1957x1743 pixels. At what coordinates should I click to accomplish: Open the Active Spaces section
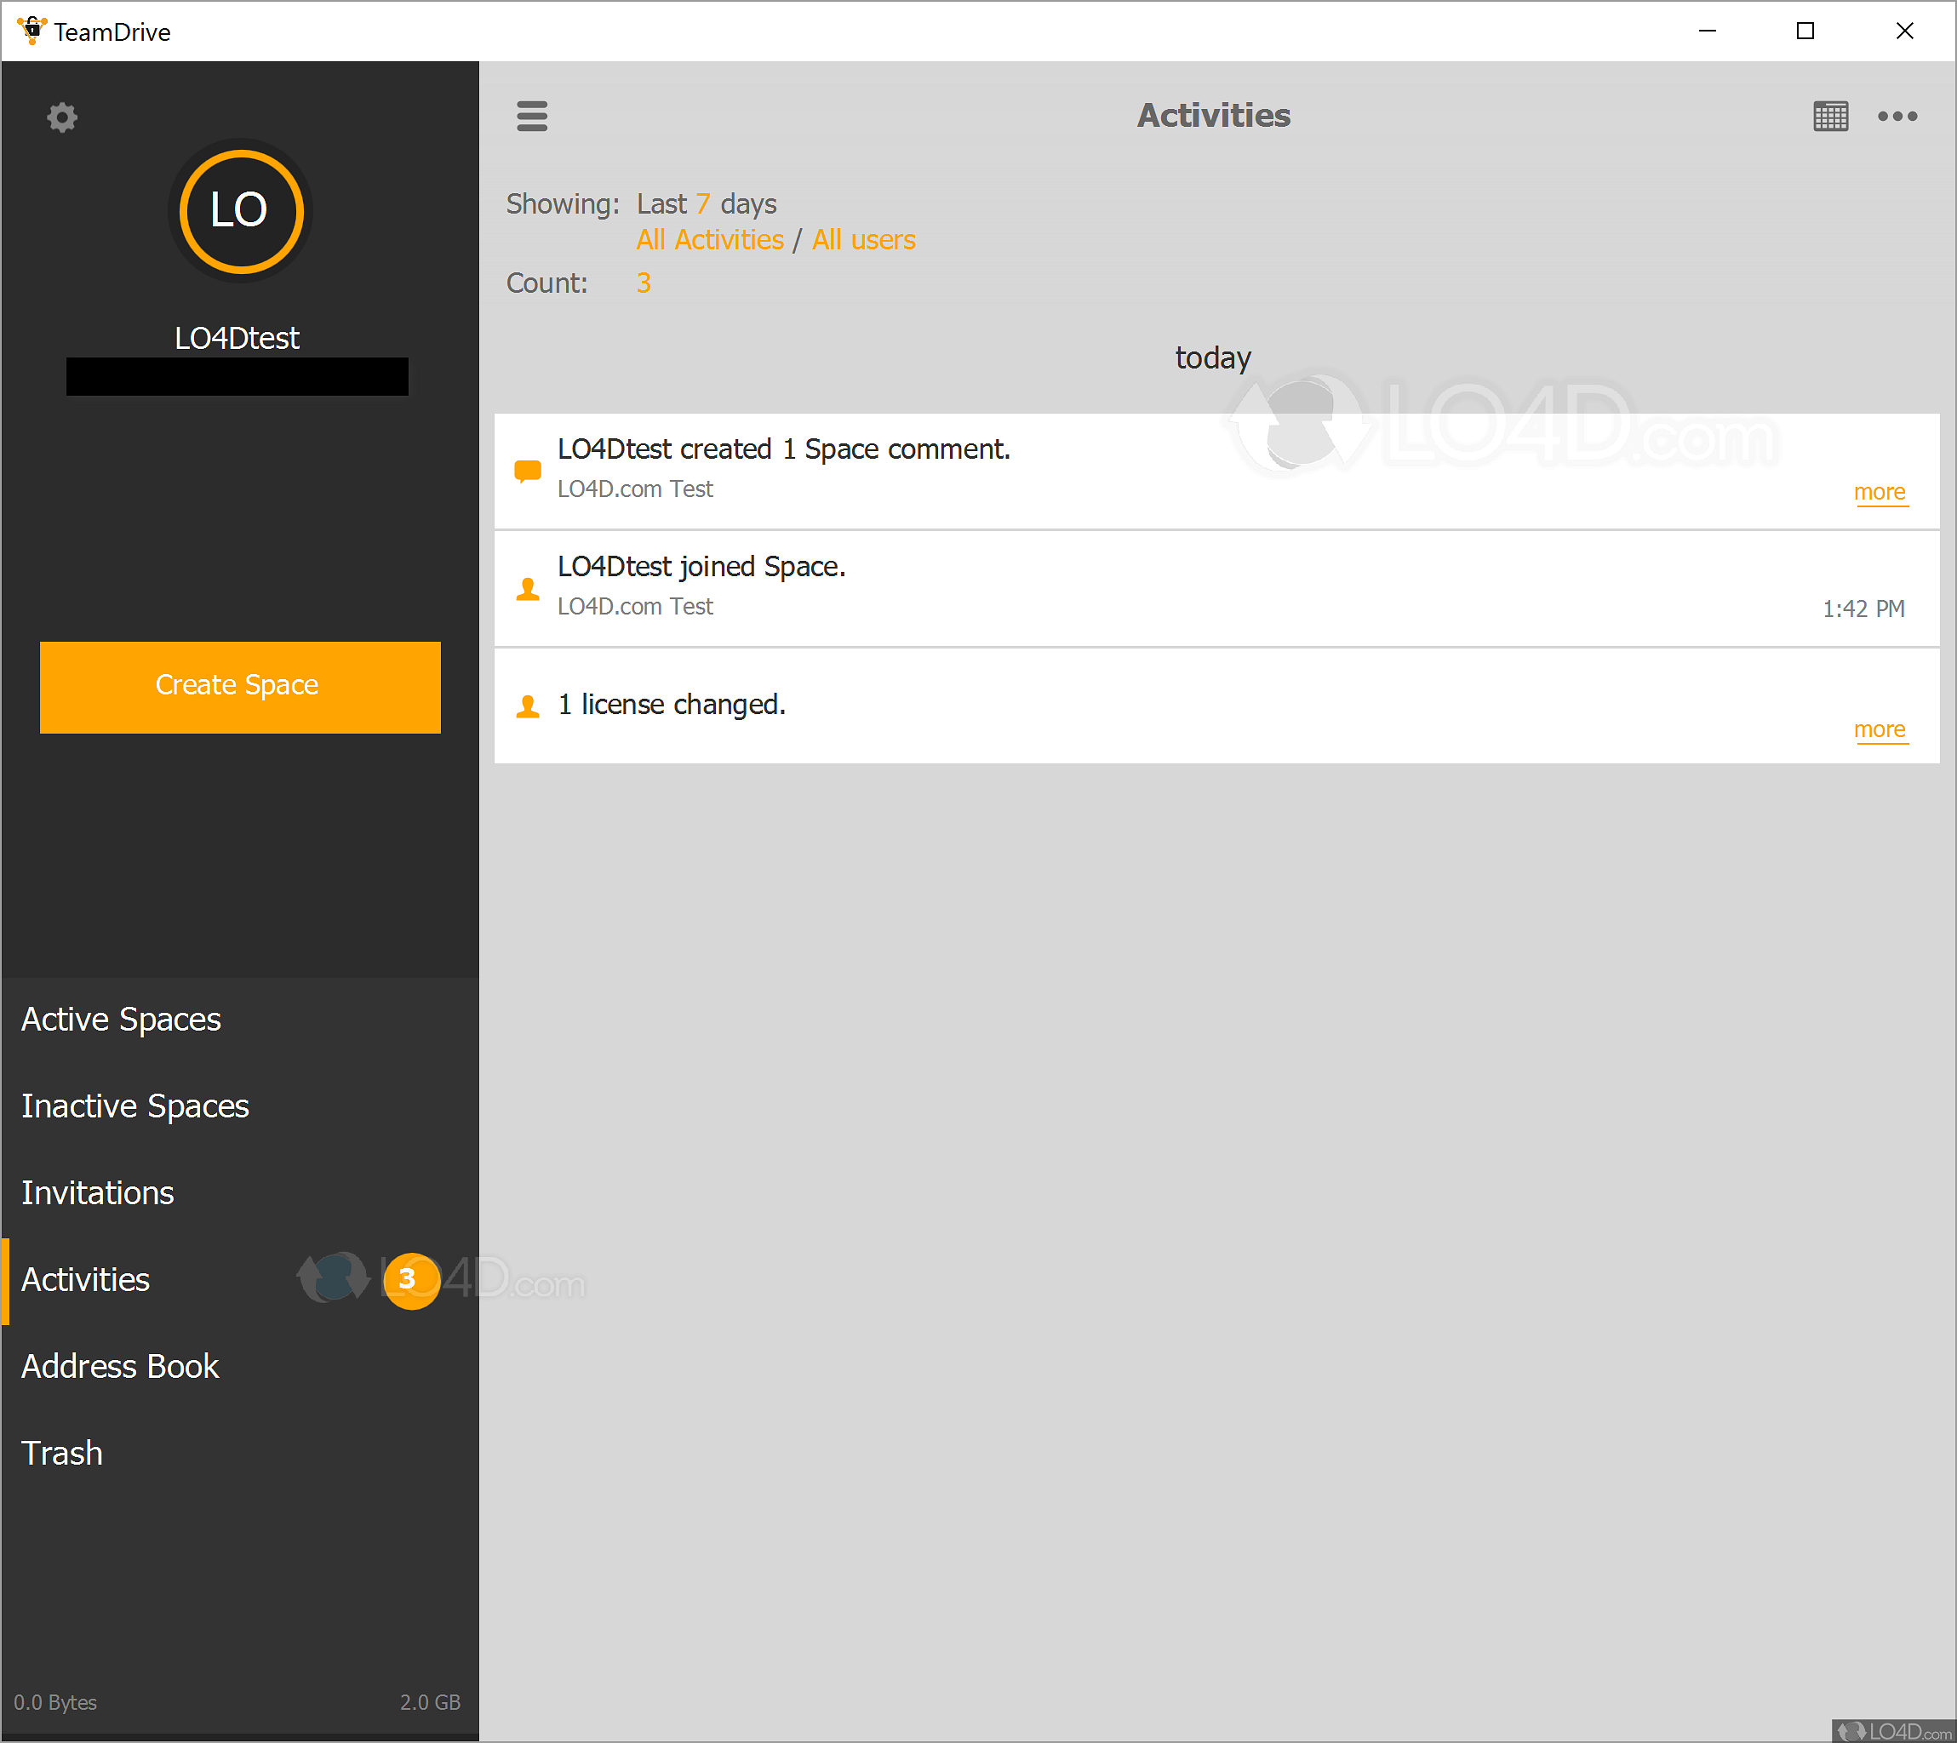tap(122, 1019)
